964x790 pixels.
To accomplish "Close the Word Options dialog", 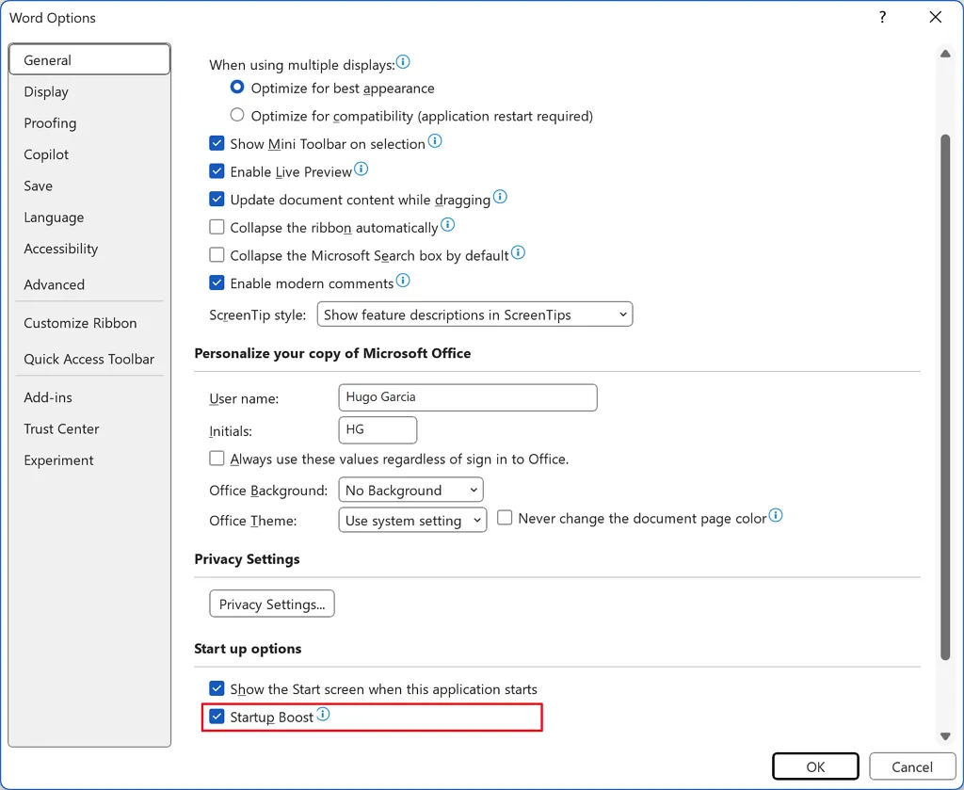I will [935, 17].
